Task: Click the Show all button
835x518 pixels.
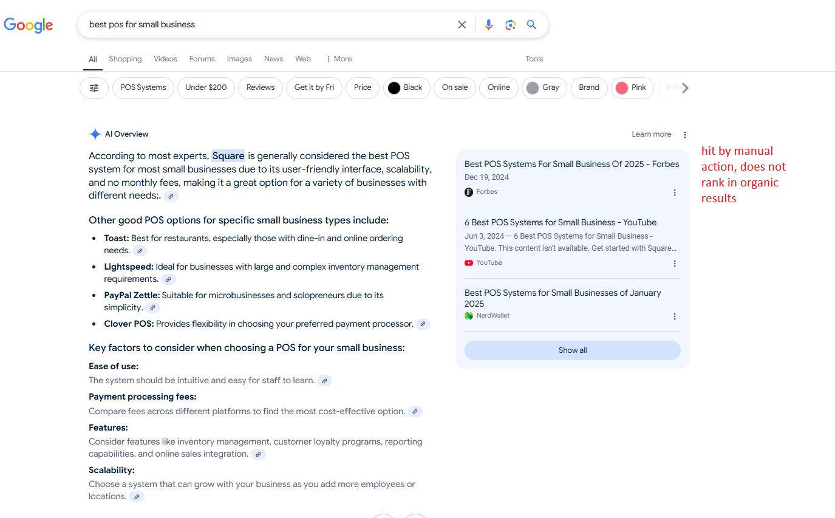Action: (x=572, y=350)
